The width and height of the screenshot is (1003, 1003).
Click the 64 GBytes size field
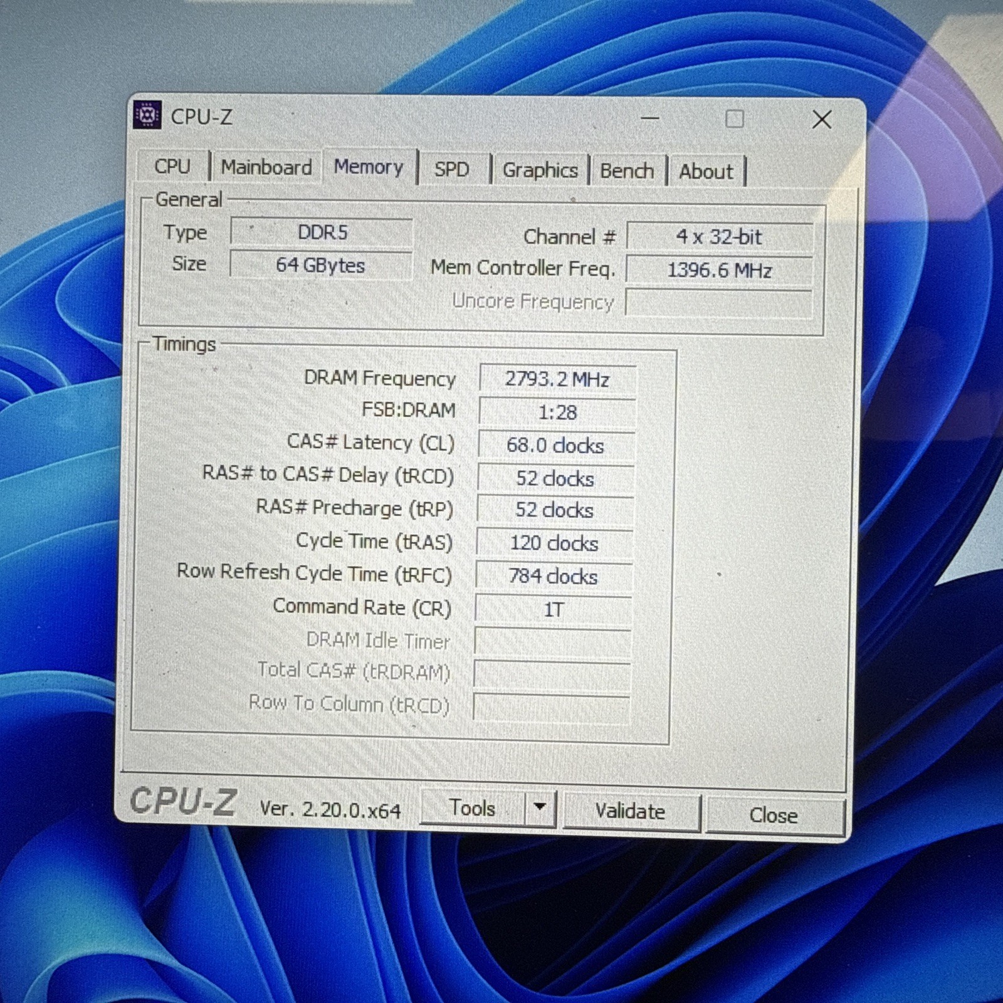(x=321, y=265)
